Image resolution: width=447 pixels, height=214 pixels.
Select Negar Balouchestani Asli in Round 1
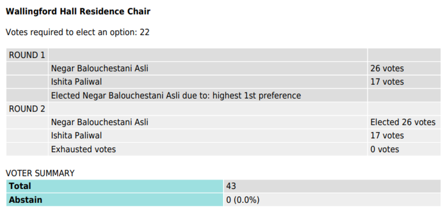click(x=99, y=69)
